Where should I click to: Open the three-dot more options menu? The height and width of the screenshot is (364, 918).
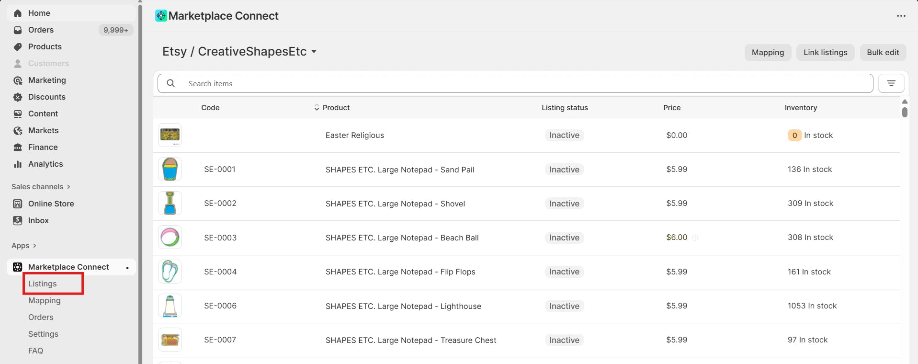tap(901, 16)
